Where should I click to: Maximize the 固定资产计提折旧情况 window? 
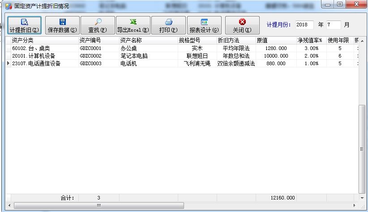(x=340, y=4)
